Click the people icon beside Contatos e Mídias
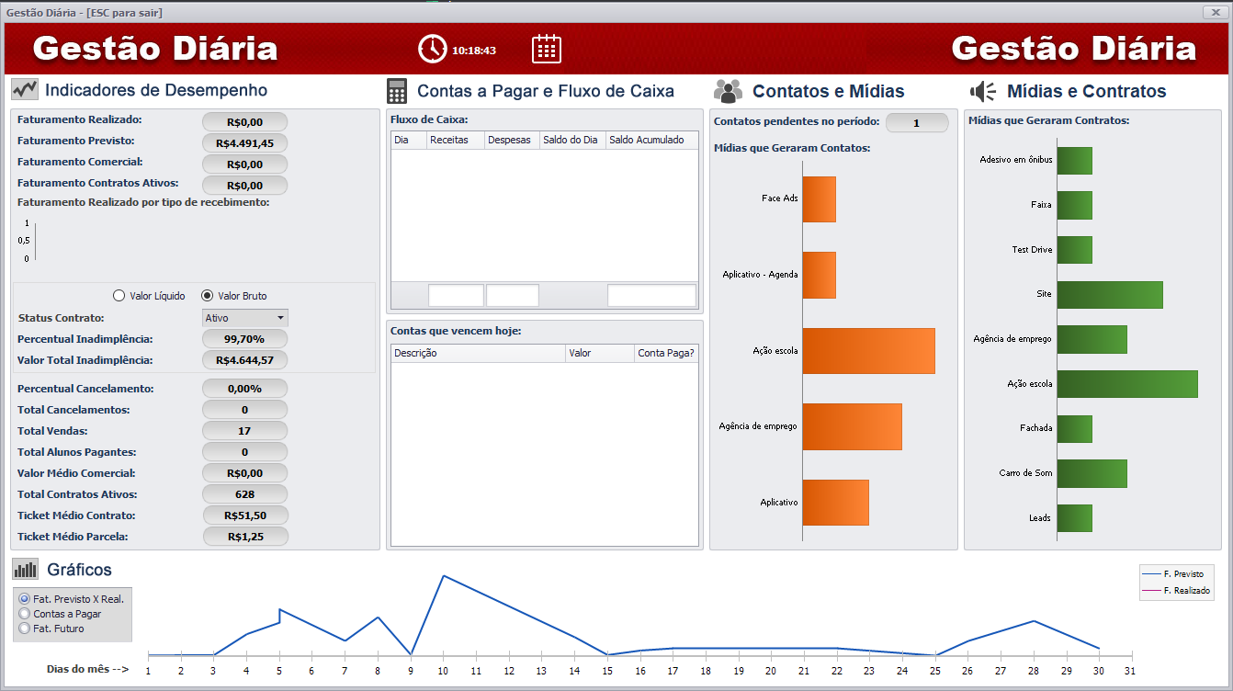The image size is (1233, 691). (x=727, y=91)
